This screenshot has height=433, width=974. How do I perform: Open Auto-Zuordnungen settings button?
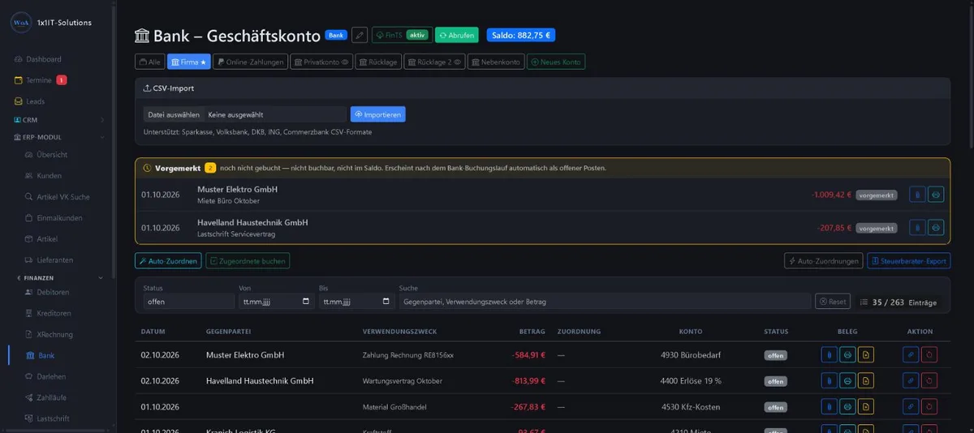tap(823, 261)
